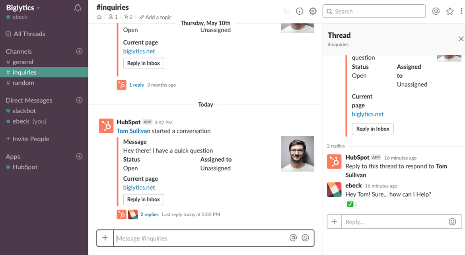
Task: Open channel settings with the gear icon
Action: pyautogui.click(x=313, y=11)
